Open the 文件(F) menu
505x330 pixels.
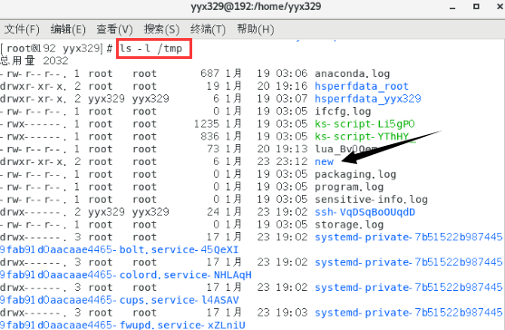tap(22, 29)
